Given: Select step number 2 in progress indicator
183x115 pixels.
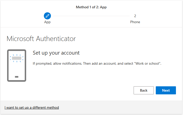Looking at the screenshot, I should tap(135, 16).
